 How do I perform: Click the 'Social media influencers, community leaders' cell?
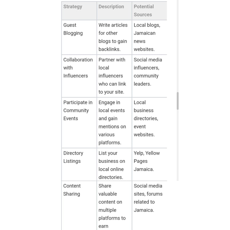148,72
